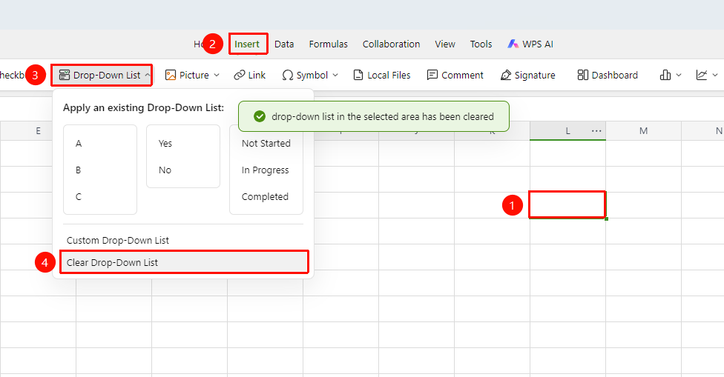The height and width of the screenshot is (377, 724).
Task: Expand the Symbol dropdown arrow
Action: 335,75
